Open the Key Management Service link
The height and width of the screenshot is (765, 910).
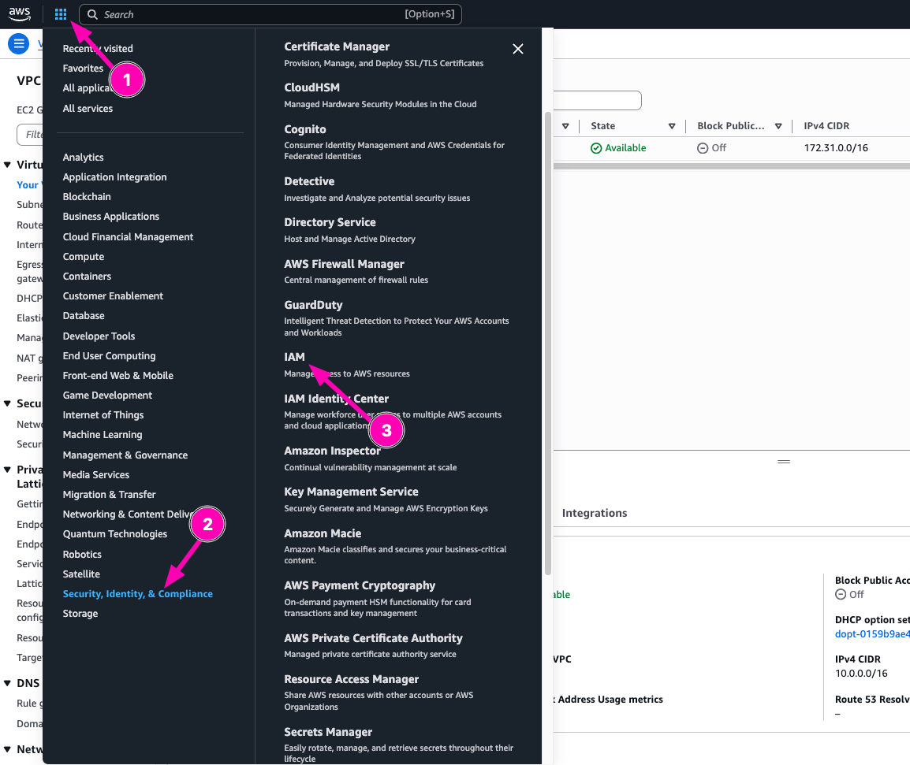[x=351, y=492]
